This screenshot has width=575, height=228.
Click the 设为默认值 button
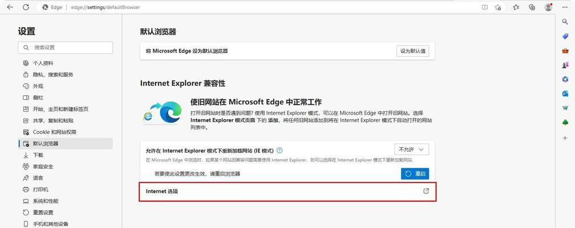412,51
